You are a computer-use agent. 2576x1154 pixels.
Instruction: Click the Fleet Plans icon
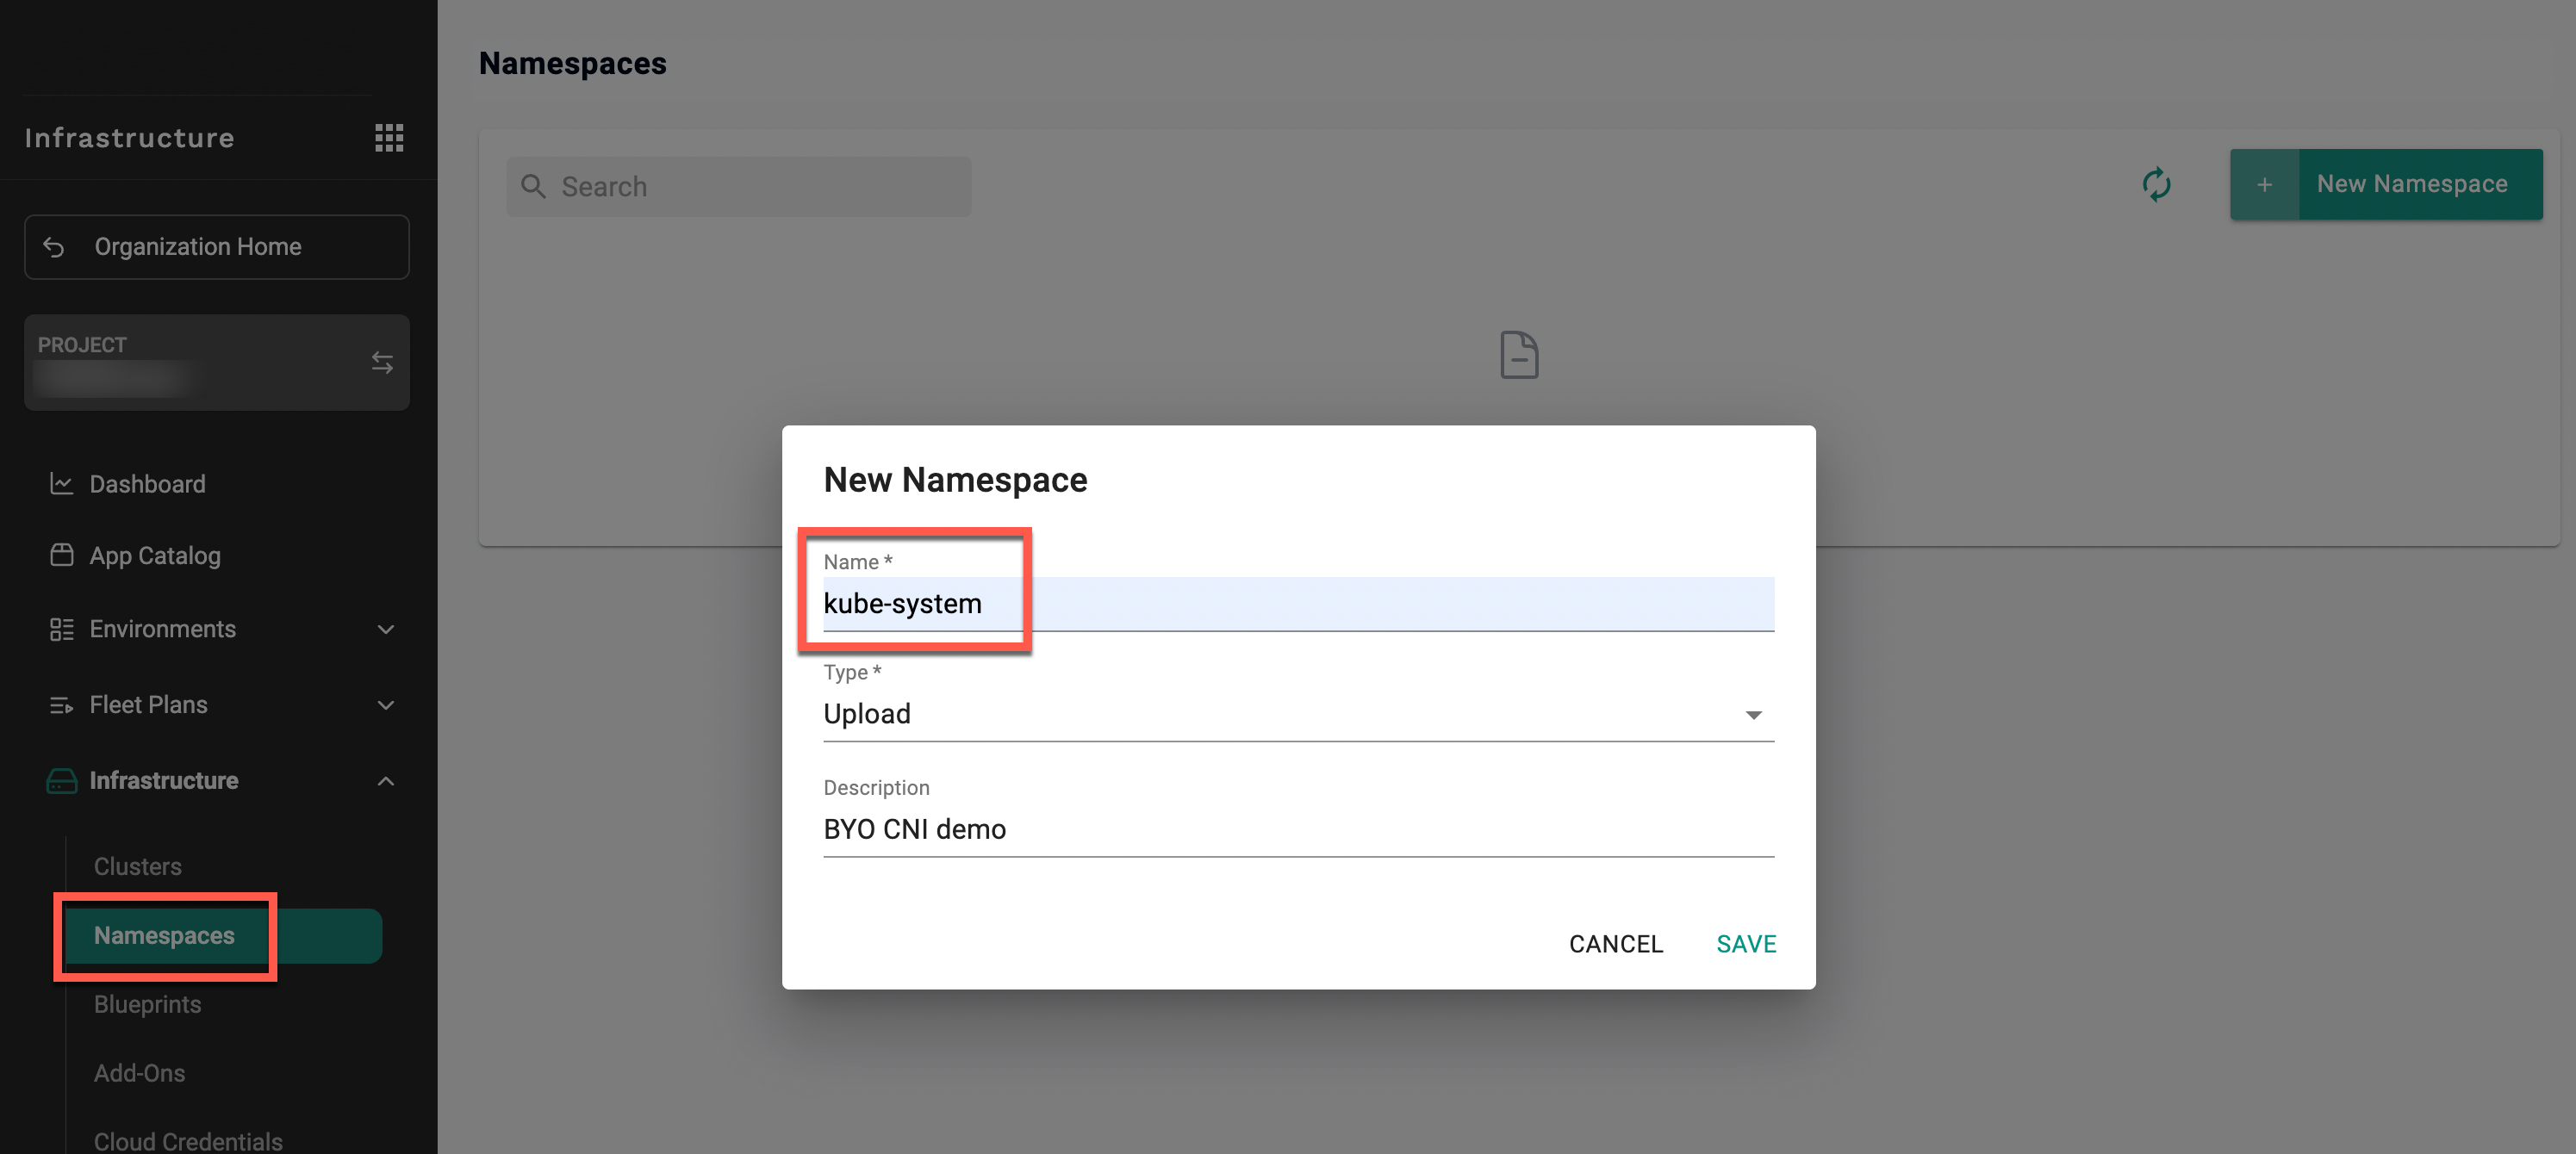tap(61, 705)
